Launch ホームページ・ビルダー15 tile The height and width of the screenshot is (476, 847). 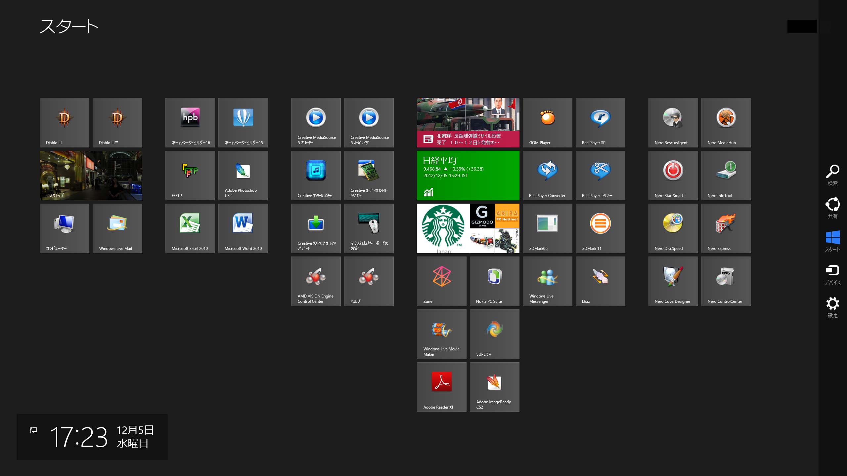[243, 123]
